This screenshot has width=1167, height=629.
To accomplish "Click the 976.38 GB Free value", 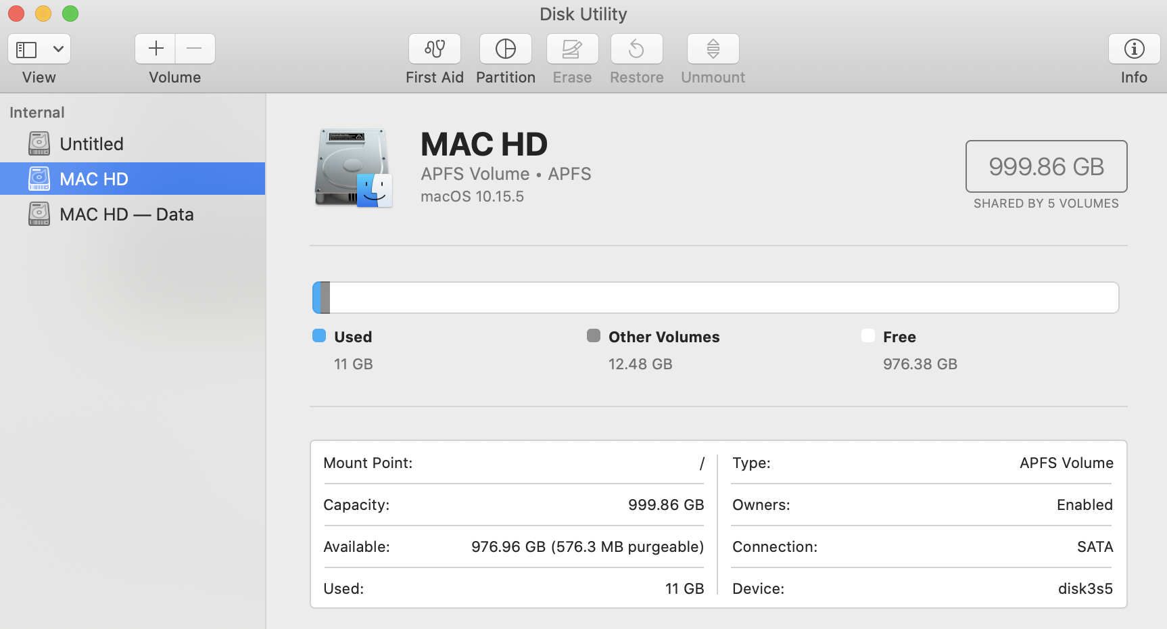I will coord(920,364).
